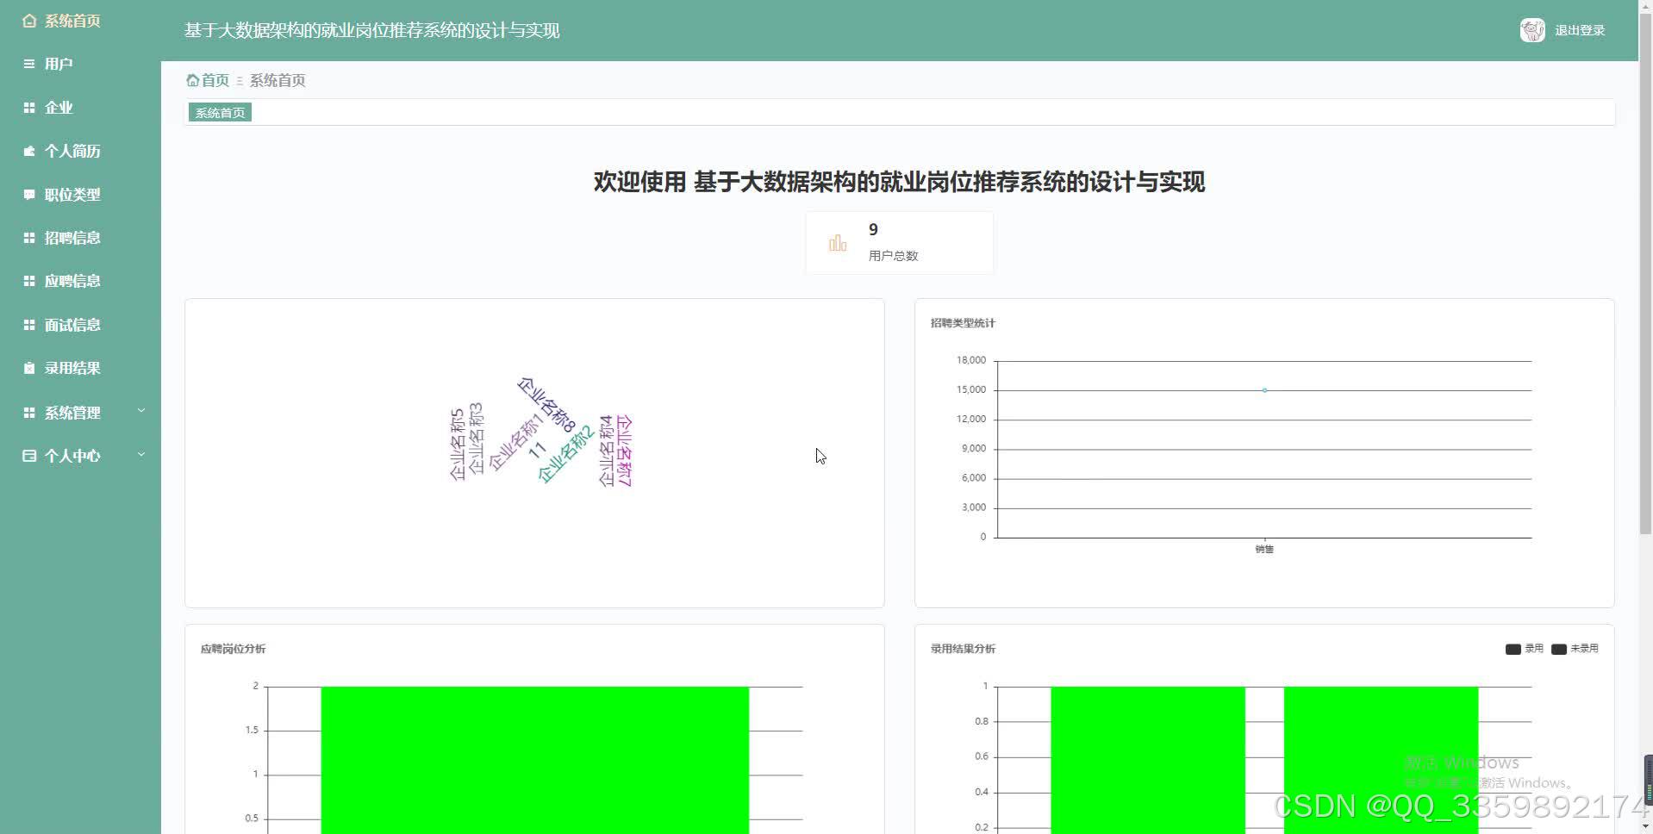Click the bar chart icon on 用户总数 card

tap(838, 243)
